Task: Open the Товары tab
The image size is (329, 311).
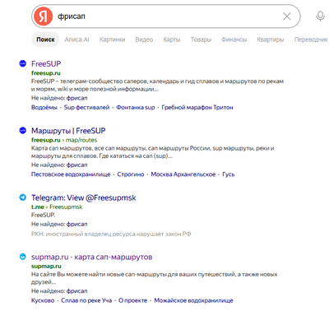Action: tap(201, 39)
